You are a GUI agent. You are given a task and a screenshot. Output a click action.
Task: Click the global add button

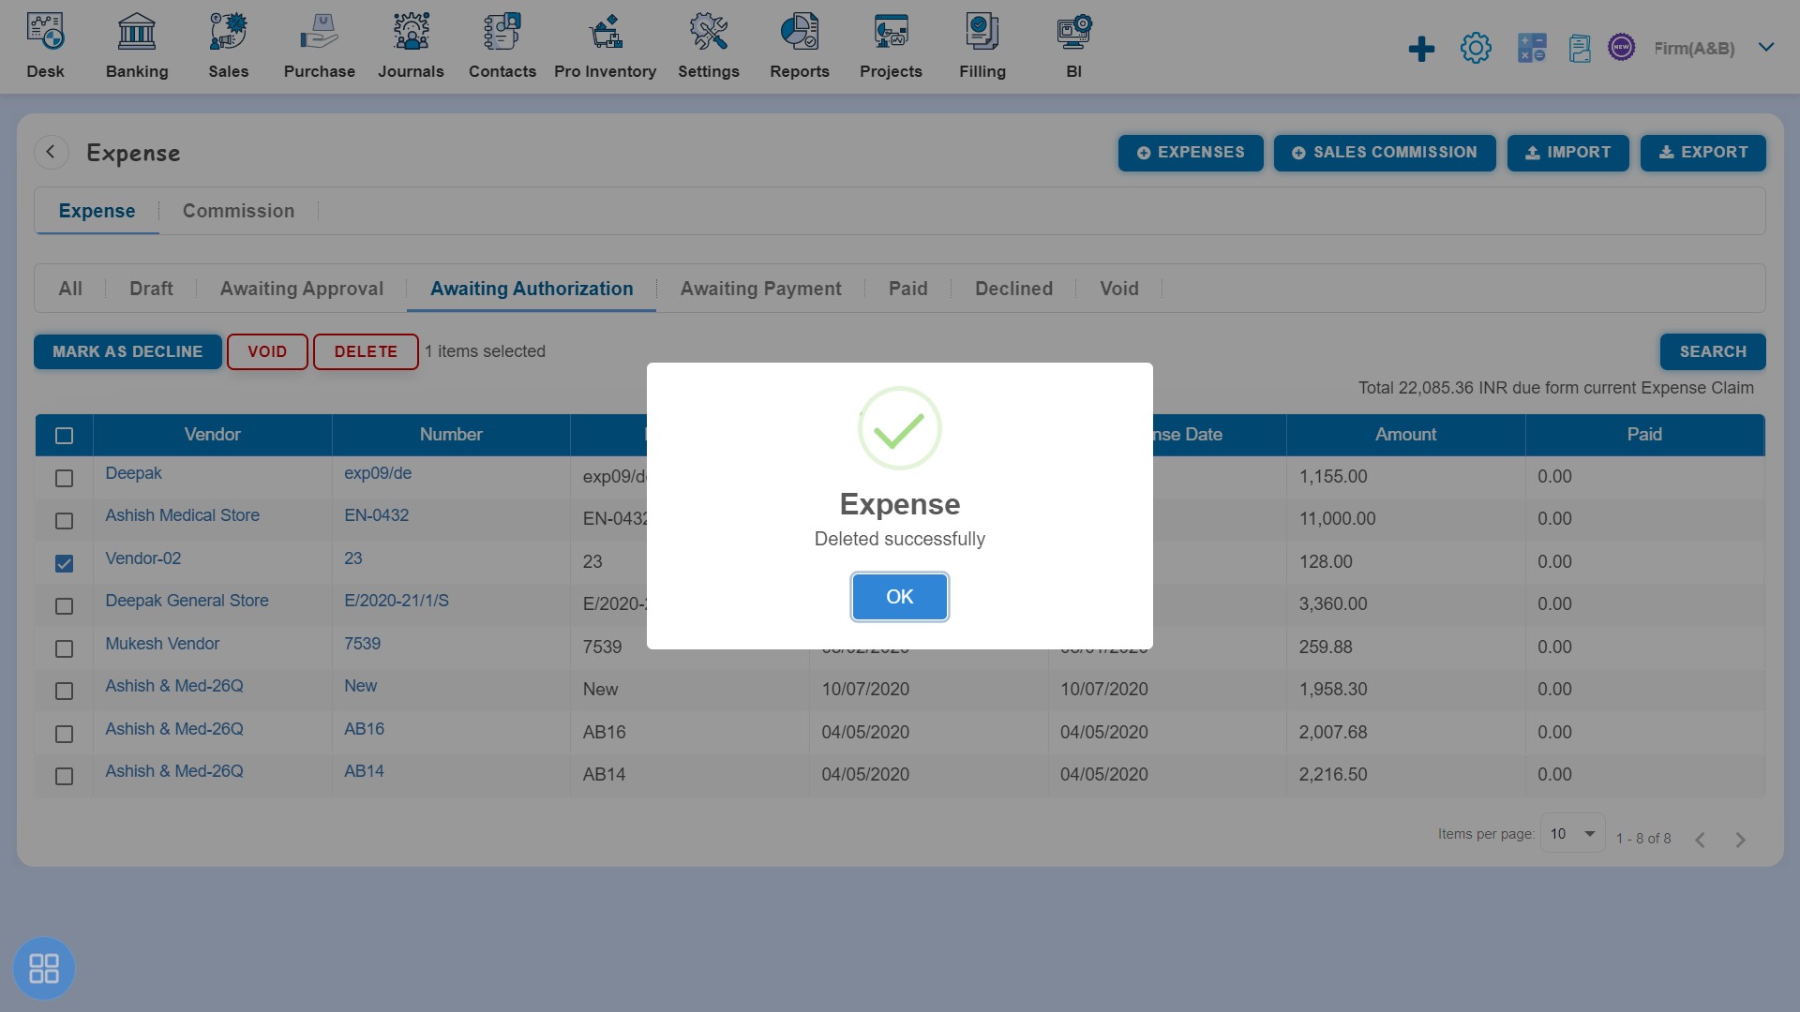coord(1419,47)
